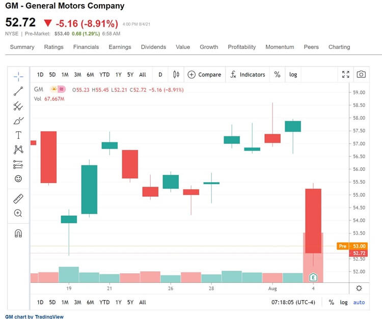The height and width of the screenshot is (319, 382).
Task: Open the emoji icons tool
Action: click(x=18, y=179)
